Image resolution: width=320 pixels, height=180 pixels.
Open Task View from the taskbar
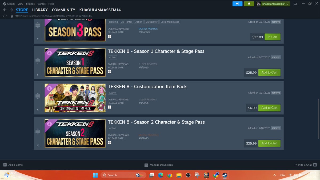click(151, 175)
